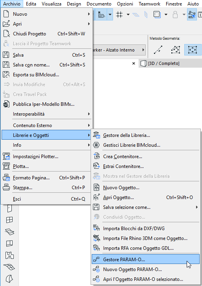Expand the Nuovo submenu arrow
Viewport: 202px width, 286px height.
coord(89,14)
